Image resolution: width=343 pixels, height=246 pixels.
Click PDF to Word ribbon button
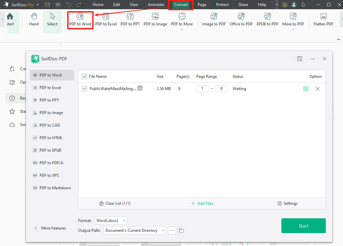(x=80, y=20)
